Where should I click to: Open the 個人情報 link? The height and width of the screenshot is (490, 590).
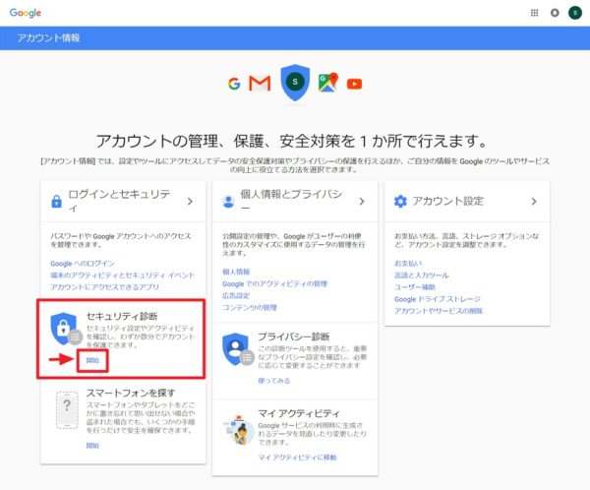pyautogui.click(x=236, y=272)
